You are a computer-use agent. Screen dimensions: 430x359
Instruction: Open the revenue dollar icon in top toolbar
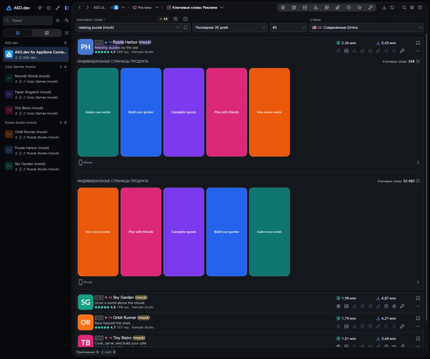pyautogui.click(x=283, y=7)
